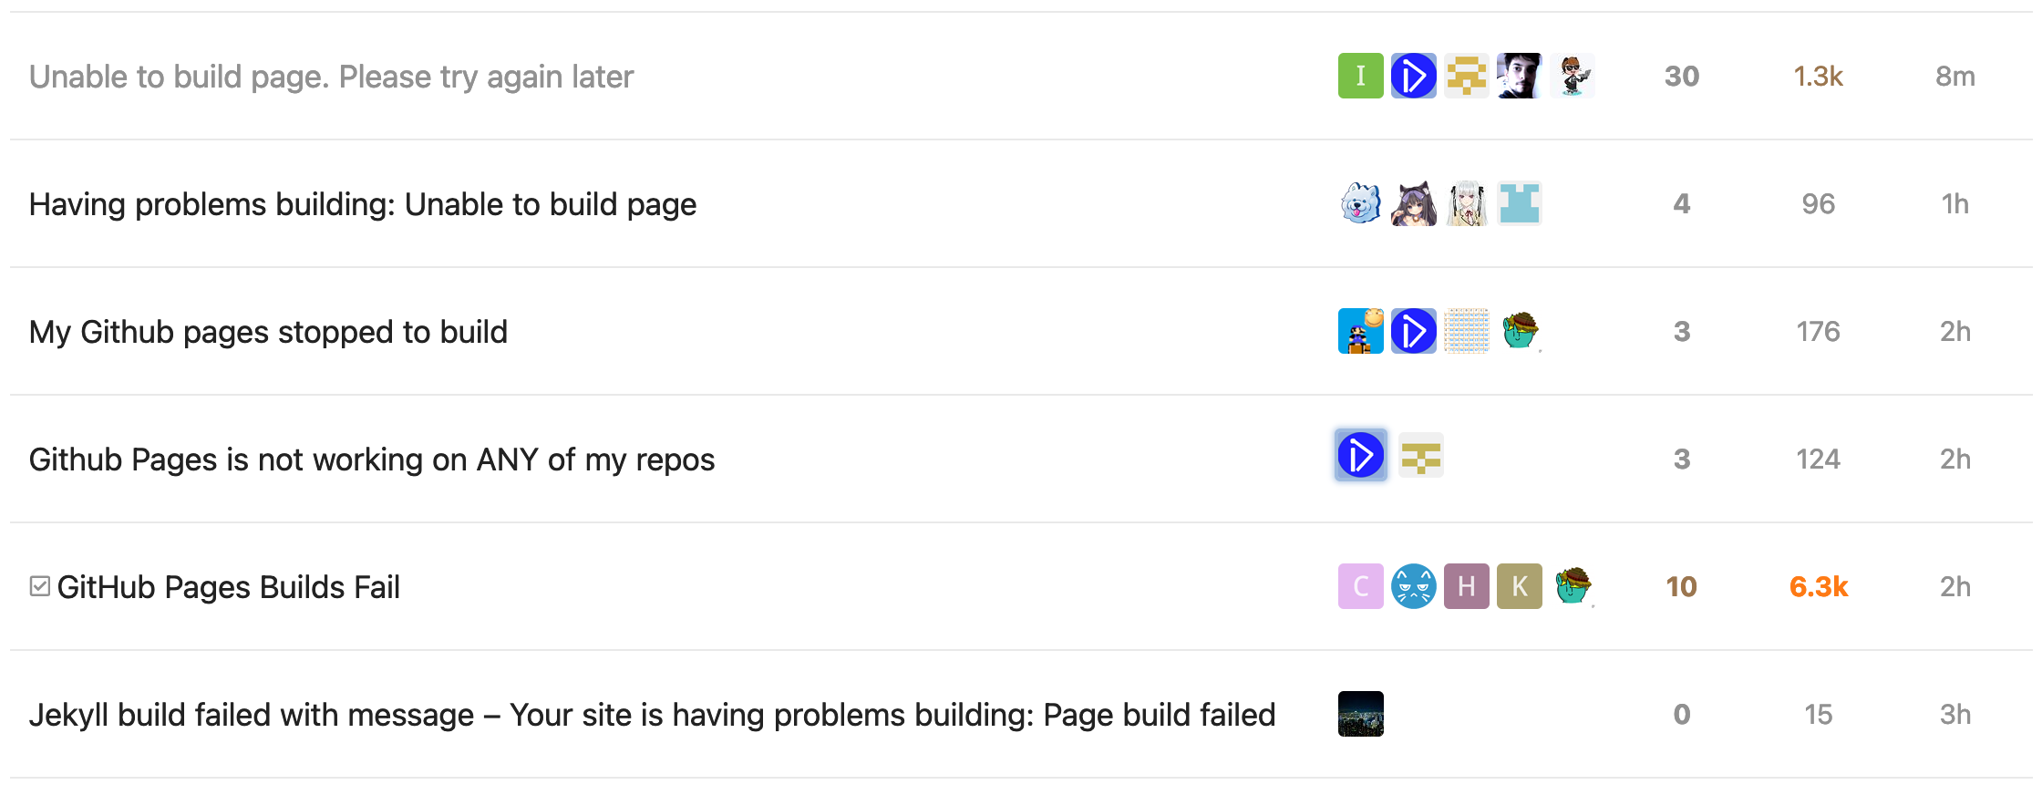Click the pink "C" avatar in Builds Fail row
The width and height of the screenshot is (2042, 795).
(1360, 586)
